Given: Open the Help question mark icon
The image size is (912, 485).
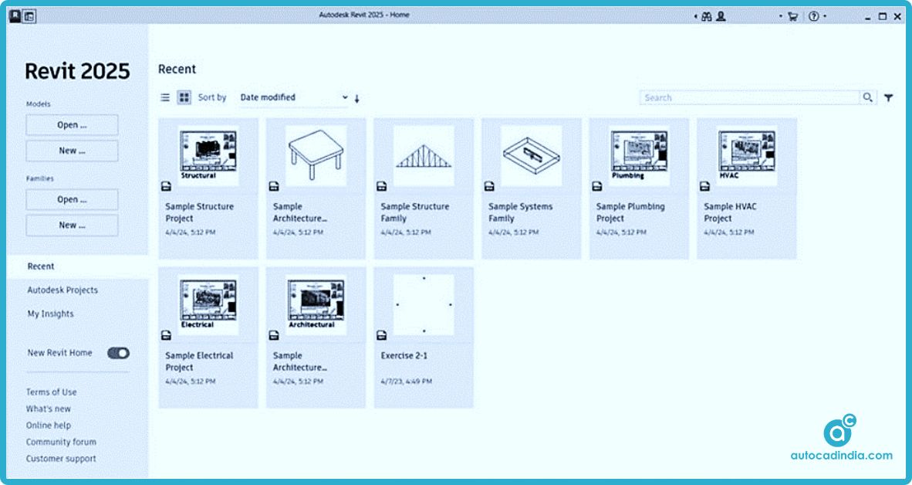Looking at the screenshot, I should 813,15.
